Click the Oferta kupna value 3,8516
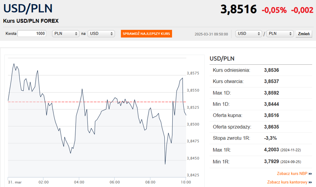Image resolution: width=316 pixels, height=187 pixels. [x=271, y=115]
